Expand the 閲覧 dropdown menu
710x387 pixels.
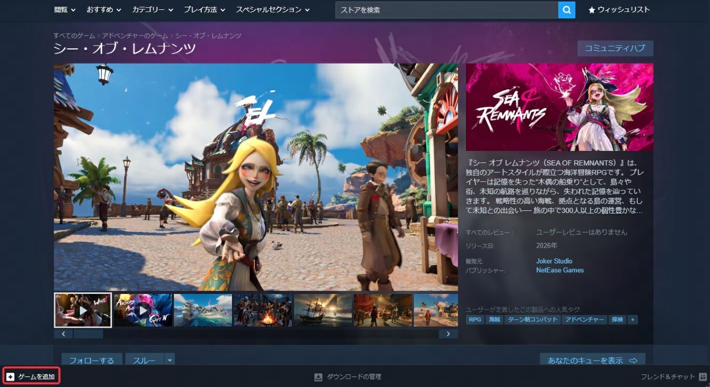[x=65, y=10]
